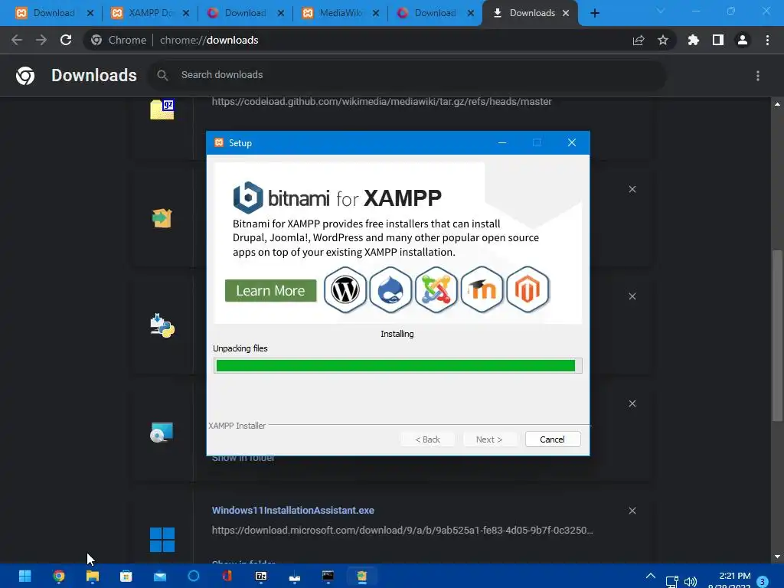
Task: Open Microsoft Store from taskbar
Action: 126,576
